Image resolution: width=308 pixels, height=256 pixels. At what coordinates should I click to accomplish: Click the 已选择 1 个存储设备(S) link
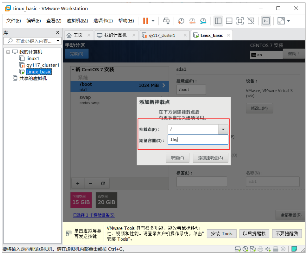(94, 215)
